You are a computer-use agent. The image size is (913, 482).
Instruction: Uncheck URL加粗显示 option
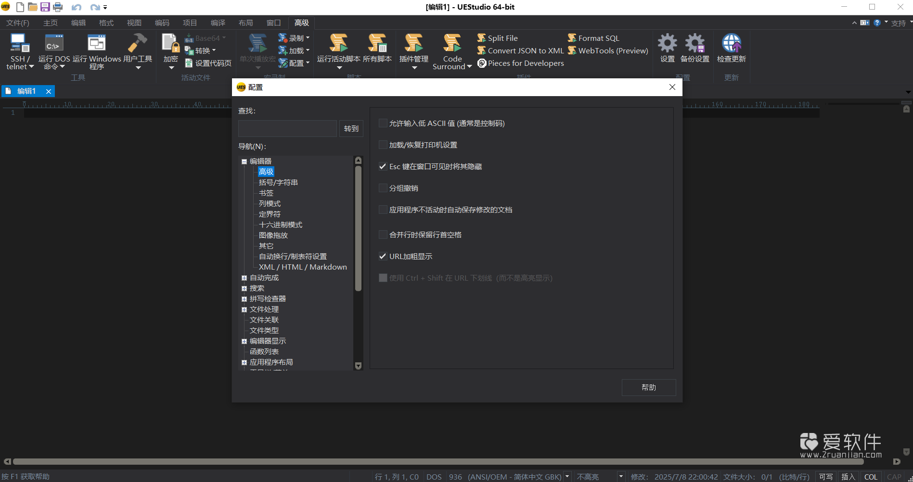click(x=383, y=256)
